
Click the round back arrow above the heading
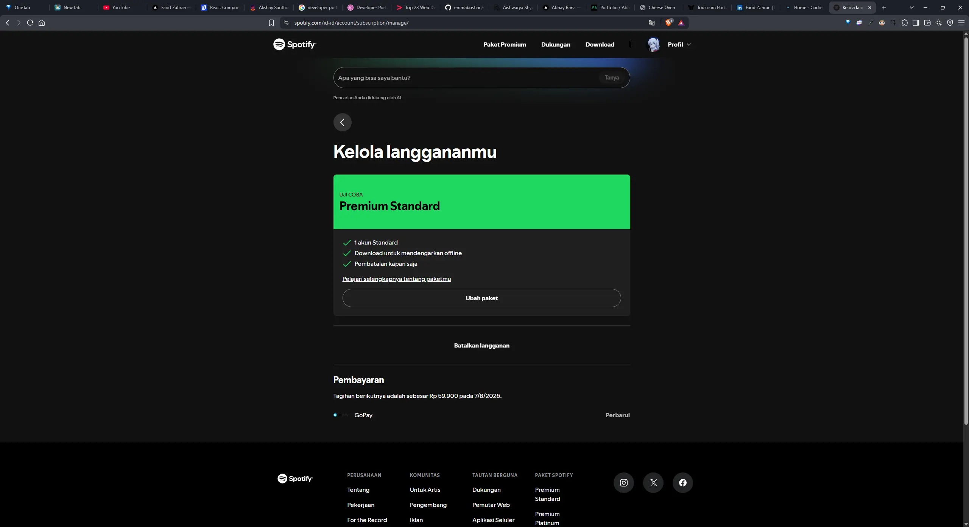343,122
